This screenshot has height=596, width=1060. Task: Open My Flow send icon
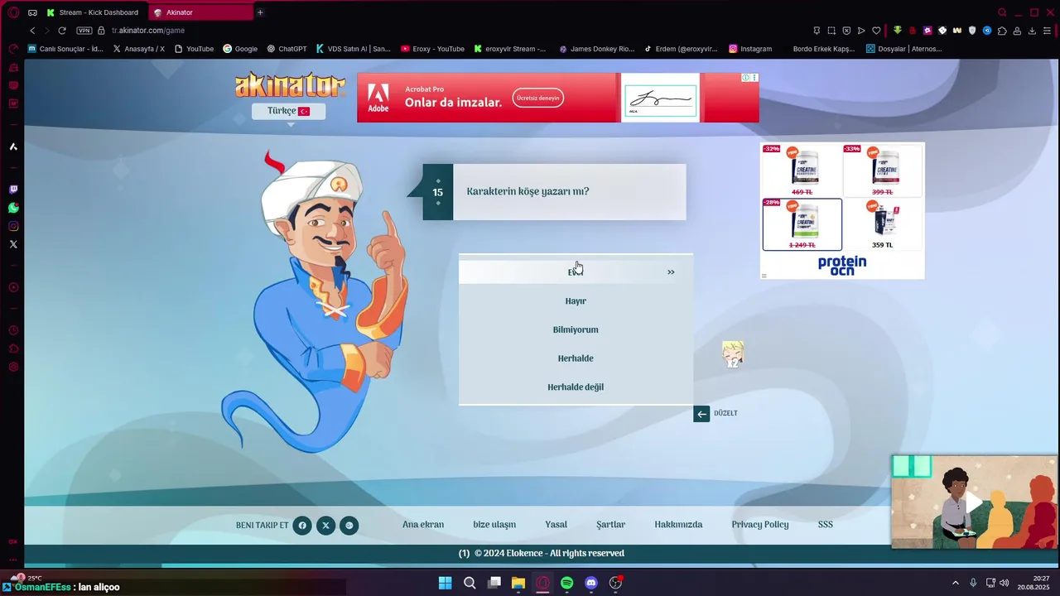(861, 31)
